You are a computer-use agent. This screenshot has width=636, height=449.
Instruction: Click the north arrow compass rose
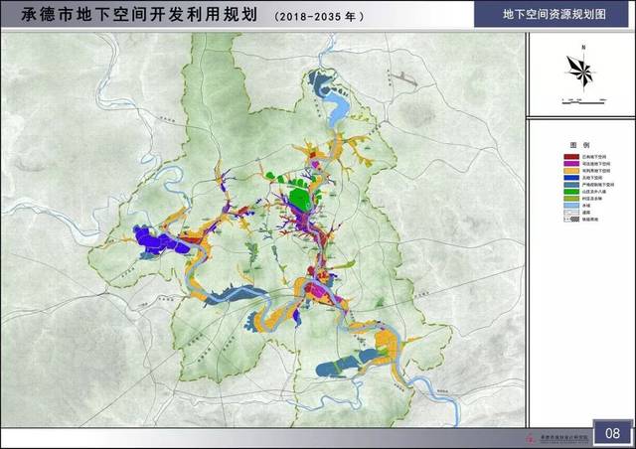(581, 71)
